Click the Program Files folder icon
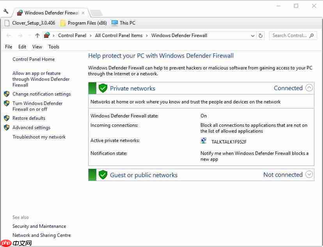The width and height of the screenshot is (323, 247). [63, 23]
